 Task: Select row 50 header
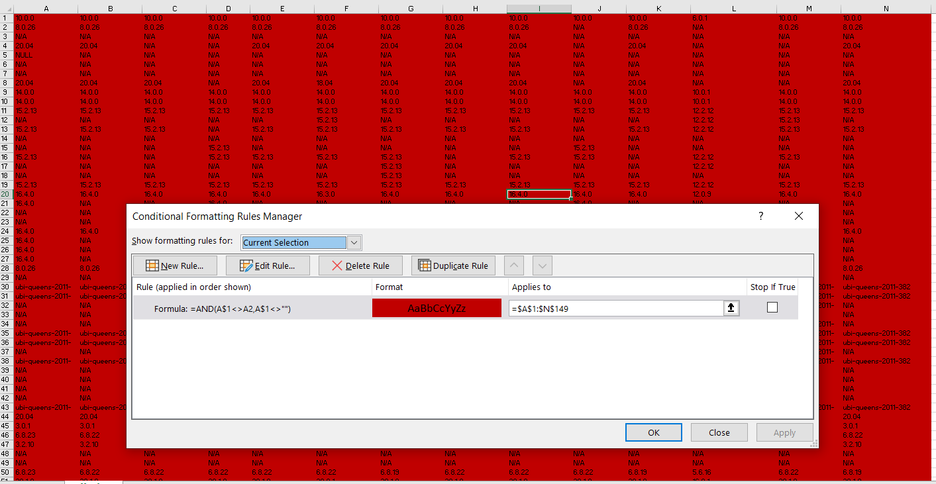tap(7, 472)
